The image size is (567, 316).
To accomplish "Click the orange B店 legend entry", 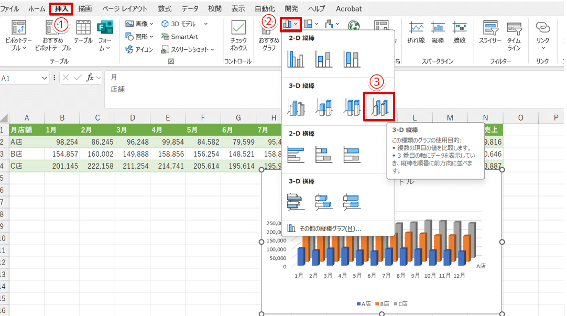I will point(381,303).
